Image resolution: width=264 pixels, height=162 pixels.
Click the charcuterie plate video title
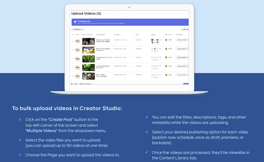tap(101, 76)
